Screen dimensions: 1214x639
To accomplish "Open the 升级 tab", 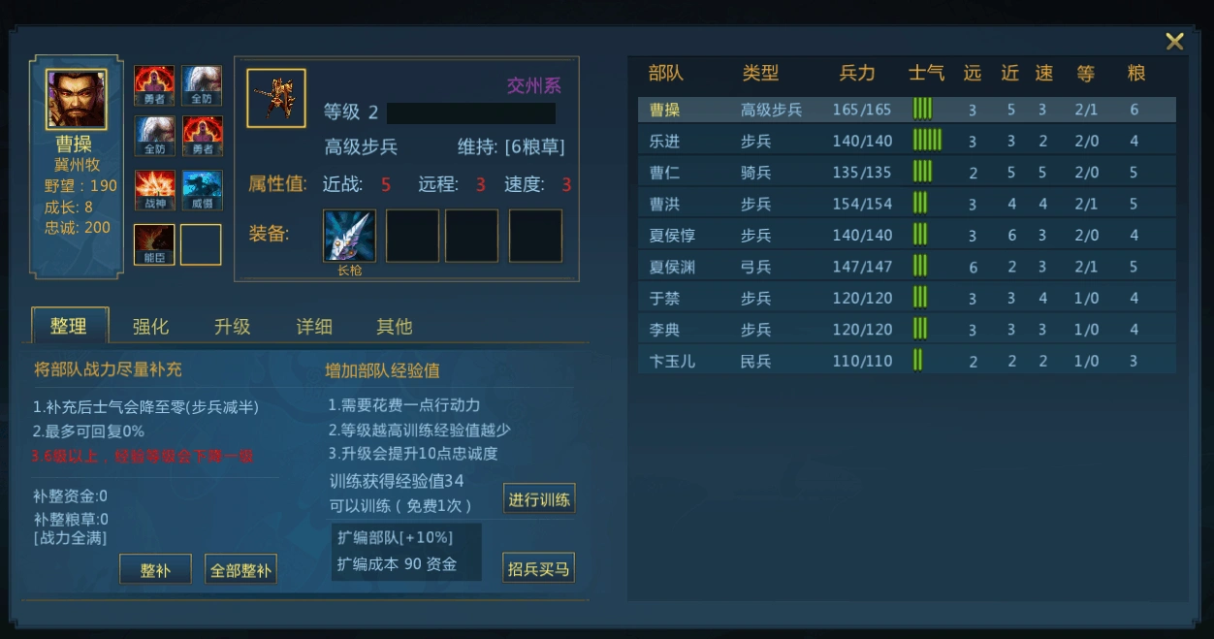I will (233, 326).
